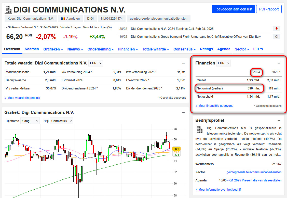The width and height of the screenshot is (287, 198).
Task: Open the 2024 Earnings Call news item
Action: 172,29
